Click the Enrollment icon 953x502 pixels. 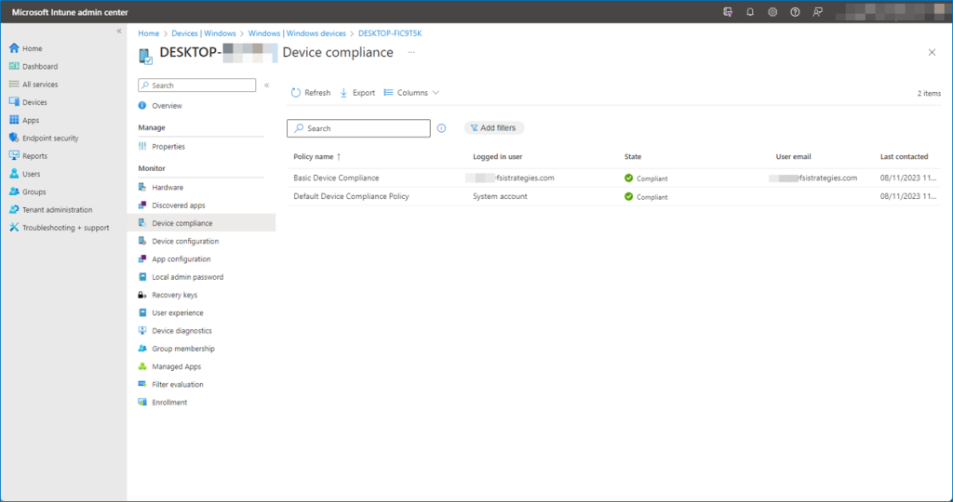point(142,403)
